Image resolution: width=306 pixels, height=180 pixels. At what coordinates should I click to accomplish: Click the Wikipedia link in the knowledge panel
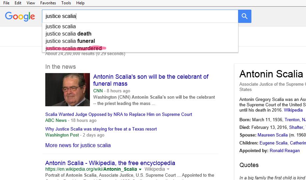point(293,110)
